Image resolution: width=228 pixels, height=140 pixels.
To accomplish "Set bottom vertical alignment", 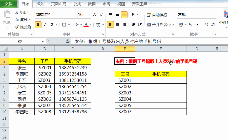I will [x=124, y=14].
